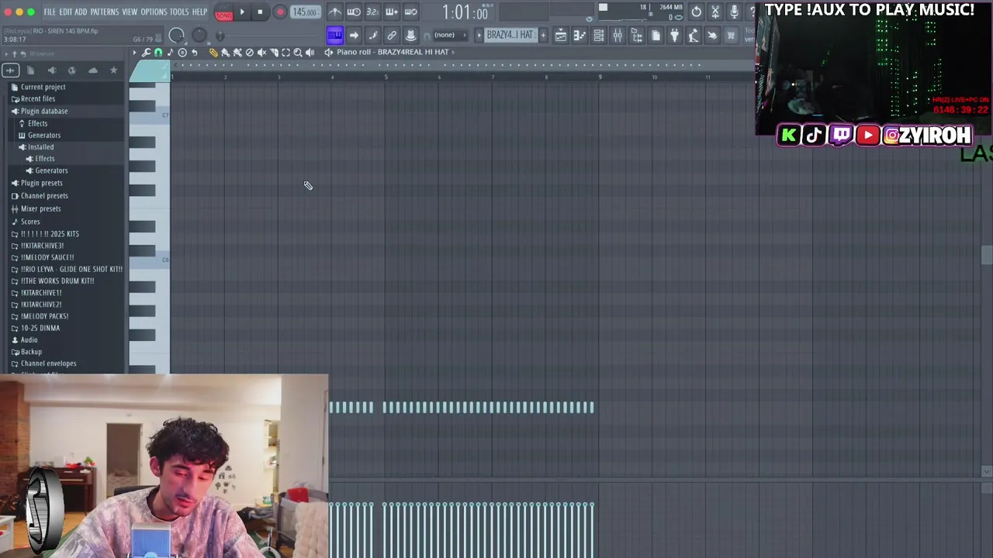
Task: Choose the Select tool
Action: pyautogui.click(x=285, y=53)
